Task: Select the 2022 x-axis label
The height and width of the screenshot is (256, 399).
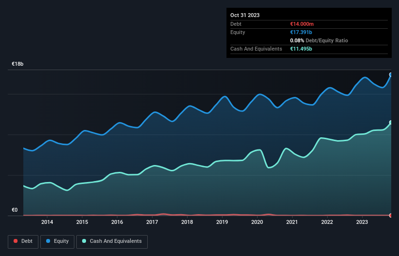Action: click(327, 222)
